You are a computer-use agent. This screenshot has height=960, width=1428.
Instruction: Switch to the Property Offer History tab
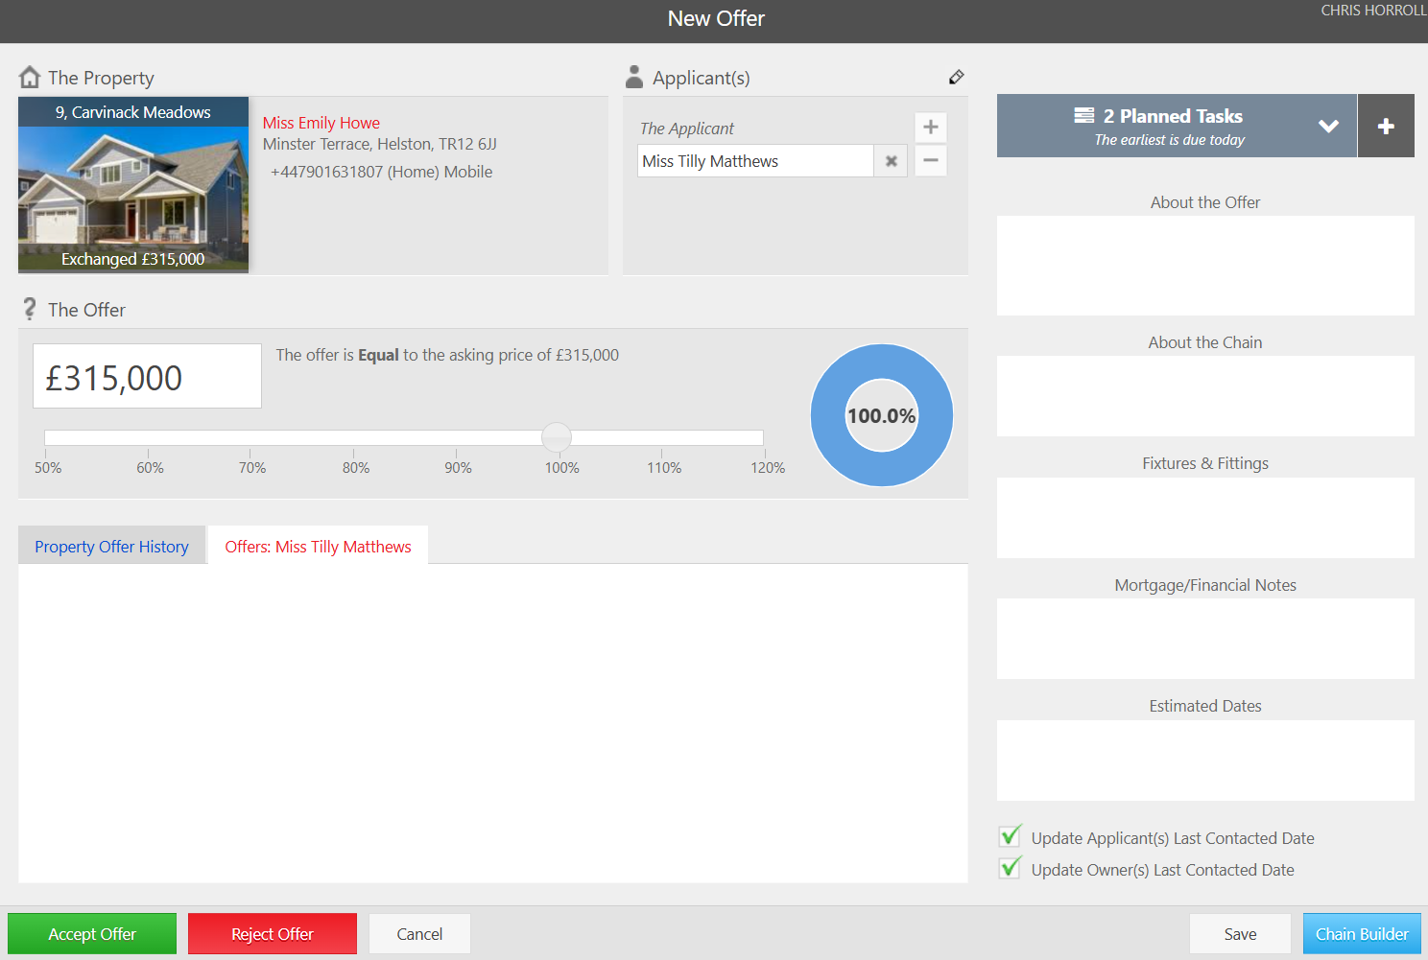coord(112,546)
